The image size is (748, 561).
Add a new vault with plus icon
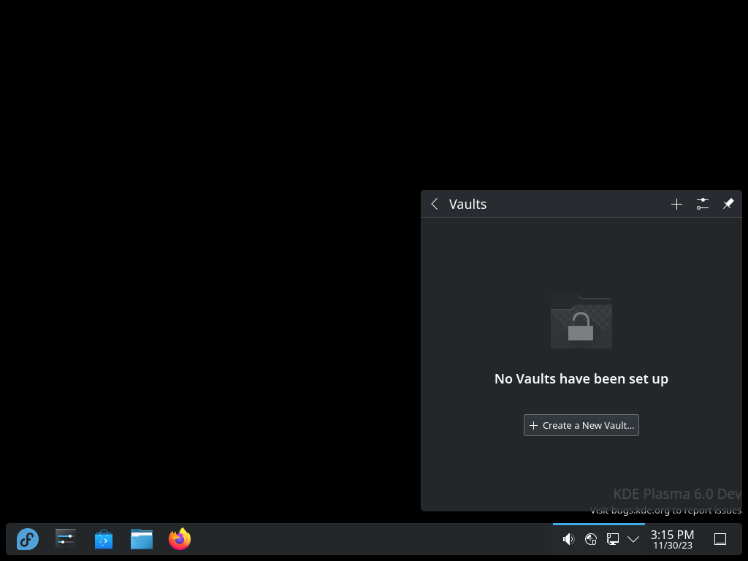click(x=676, y=205)
